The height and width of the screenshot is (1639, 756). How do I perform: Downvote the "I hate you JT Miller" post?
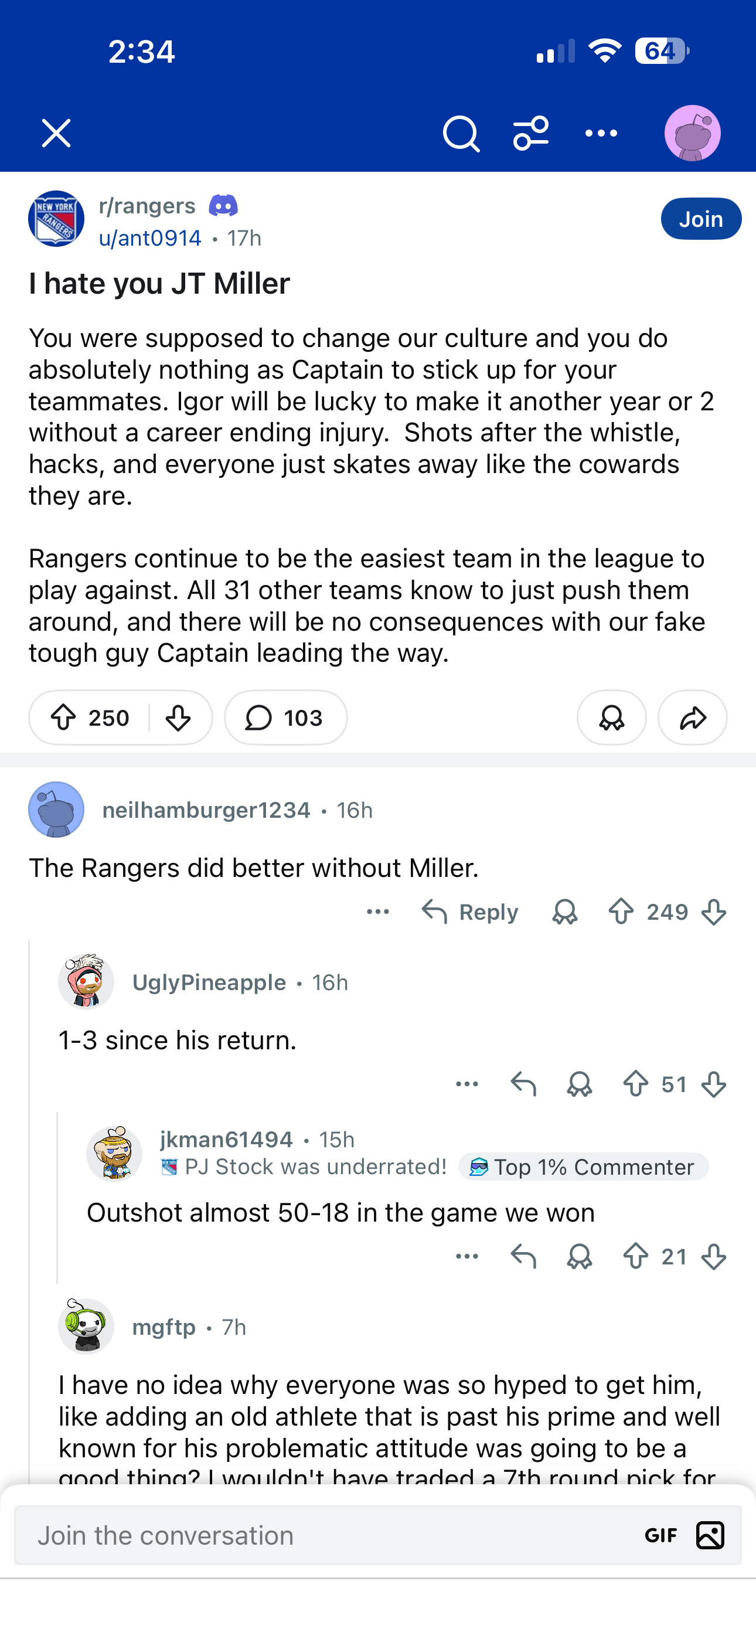(x=178, y=718)
